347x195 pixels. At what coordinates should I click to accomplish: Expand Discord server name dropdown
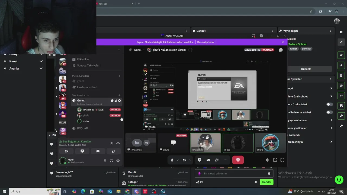tap(119, 50)
